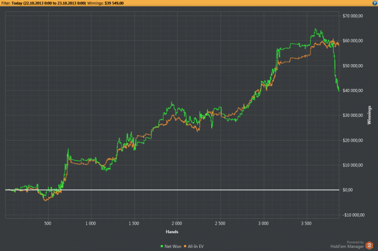This screenshot has height=251, width=378.
Task: Click the Today date filter text
Action: [x=49, y=3]
